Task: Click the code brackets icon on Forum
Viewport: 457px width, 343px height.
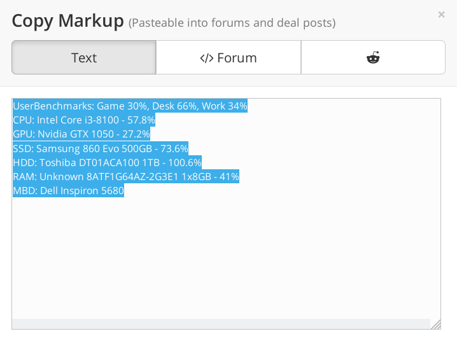Action: pos(207,58)
